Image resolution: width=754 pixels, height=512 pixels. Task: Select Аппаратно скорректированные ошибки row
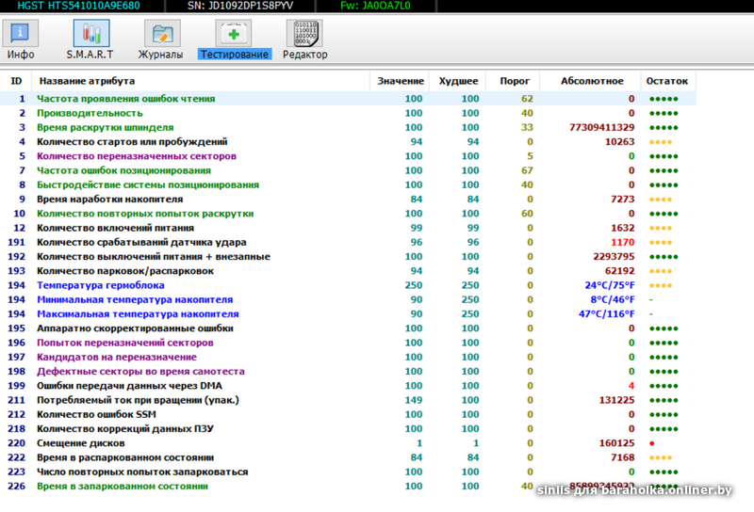pos(348,328)
